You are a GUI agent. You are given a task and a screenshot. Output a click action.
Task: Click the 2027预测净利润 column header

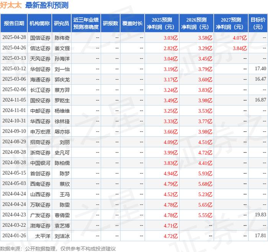[231, 23]
